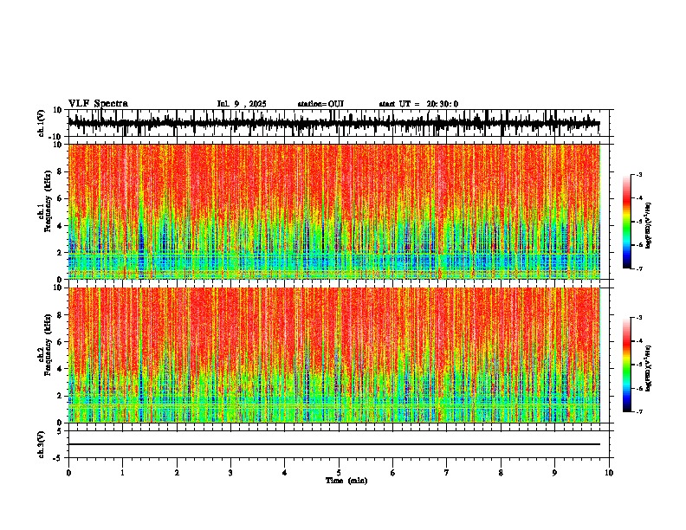
Task: Click the flat ch.3 voltage trace line
Action: point(334,444)
